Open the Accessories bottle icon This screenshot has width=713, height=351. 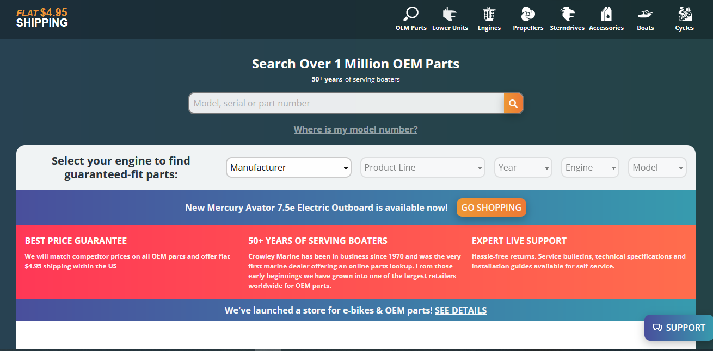tap(606, 14)
